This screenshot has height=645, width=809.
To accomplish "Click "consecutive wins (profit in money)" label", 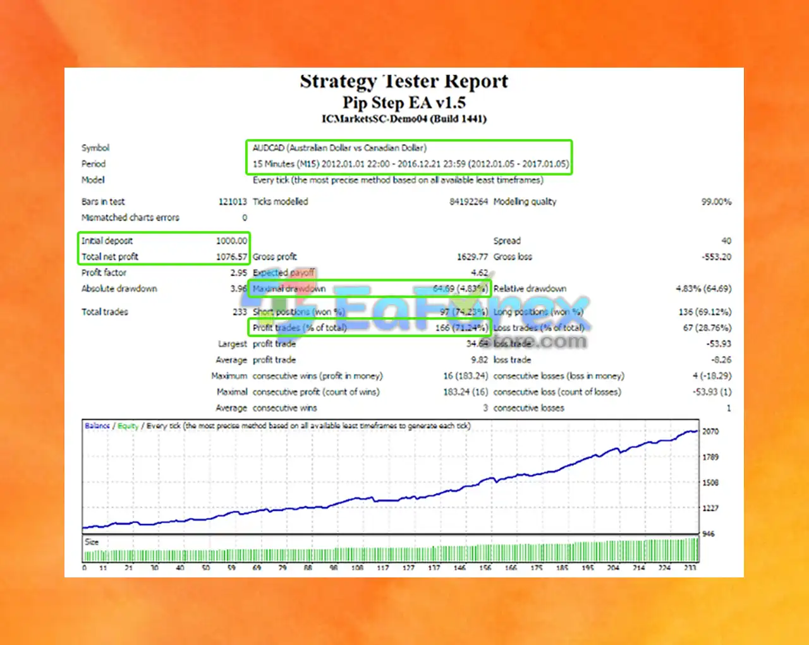I will pos(317,376).
